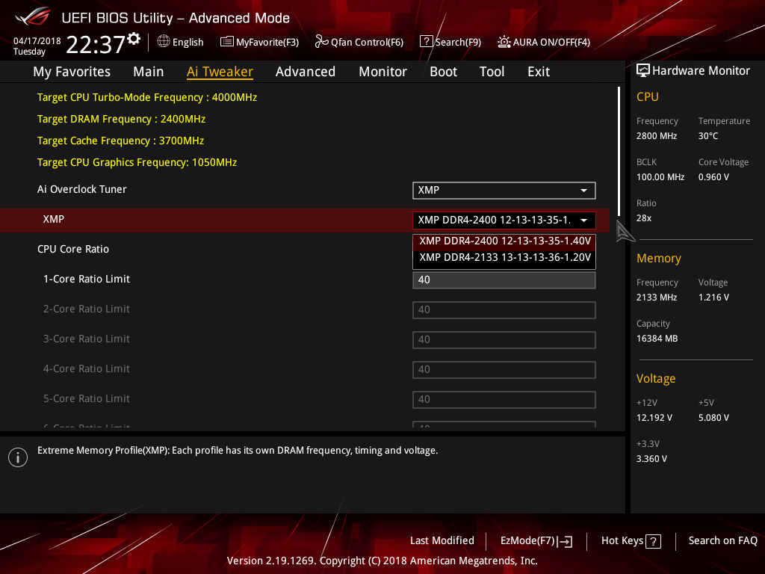The height and width of the screenshot is (574, 765).
Task: Switch to the Monitor tab
Action: pos(382,72)
